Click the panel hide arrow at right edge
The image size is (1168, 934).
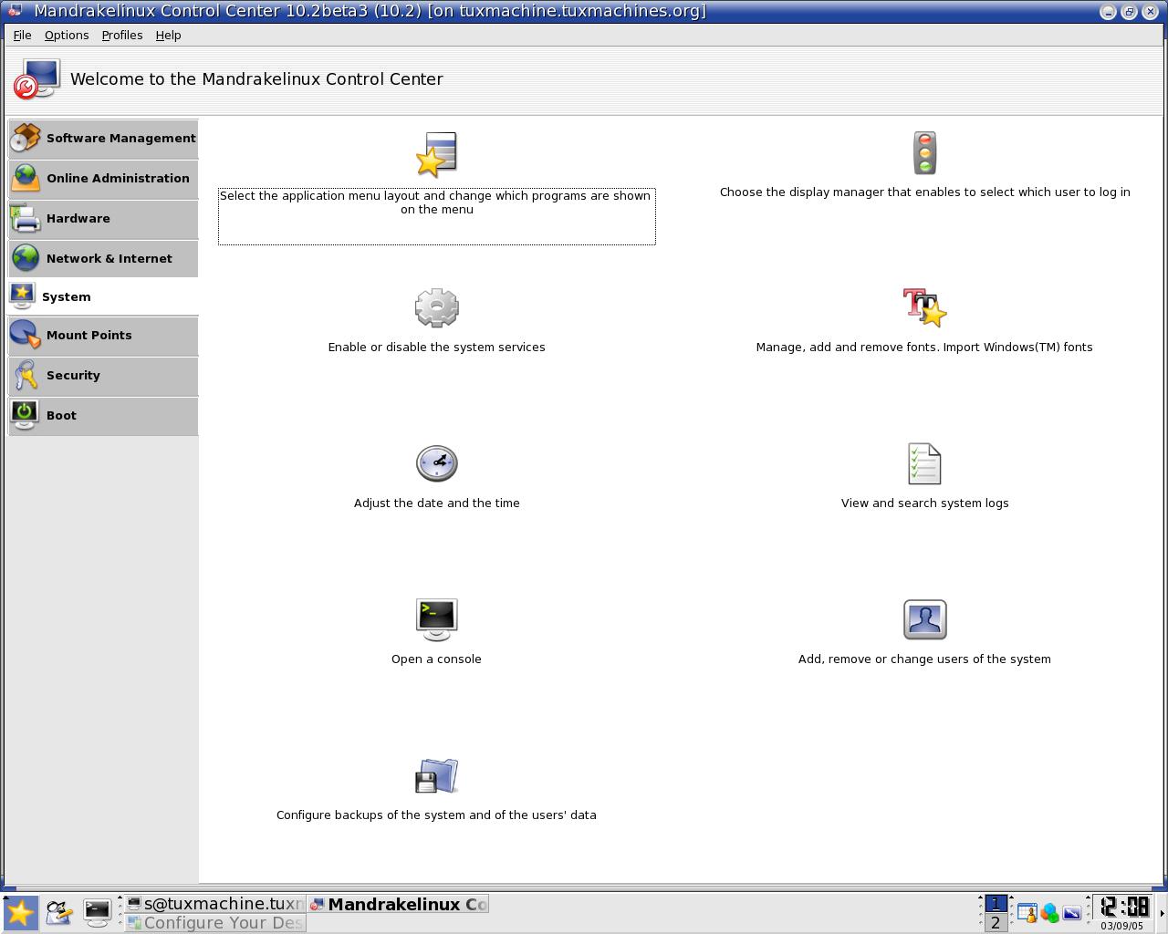coord(1162,913)
